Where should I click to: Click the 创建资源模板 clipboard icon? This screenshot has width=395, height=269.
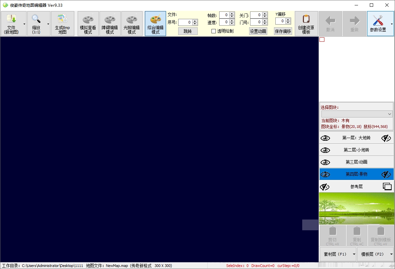pyautogui.click(x=306, y=24)
